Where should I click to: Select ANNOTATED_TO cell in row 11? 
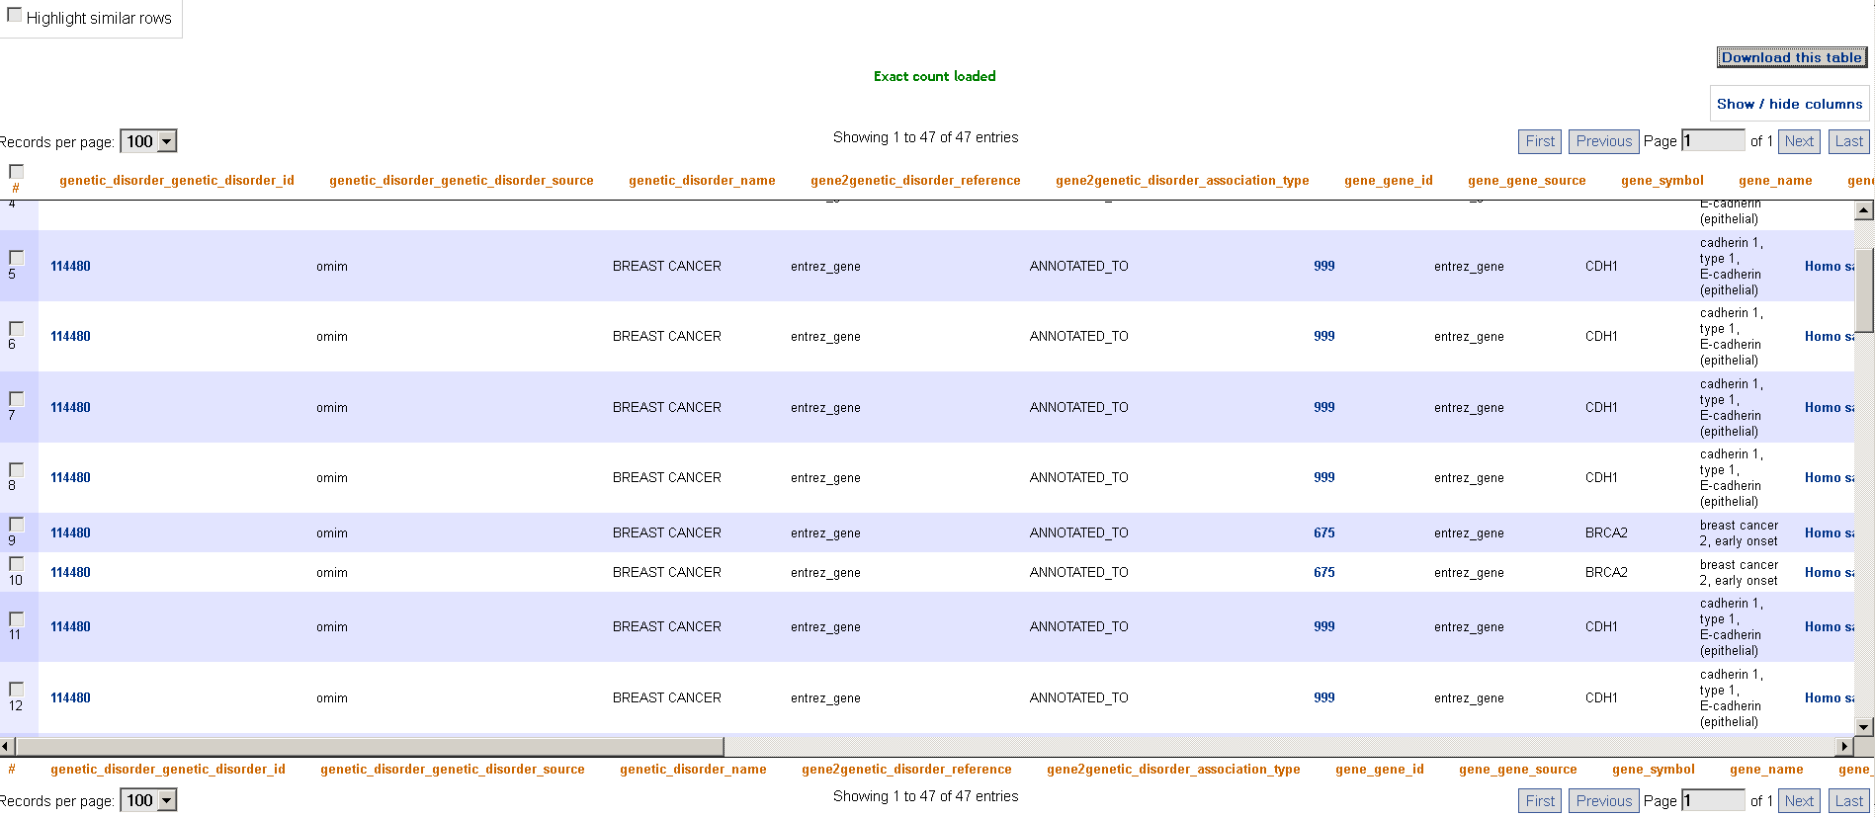pyautogui.click(x=1078, y=626)
